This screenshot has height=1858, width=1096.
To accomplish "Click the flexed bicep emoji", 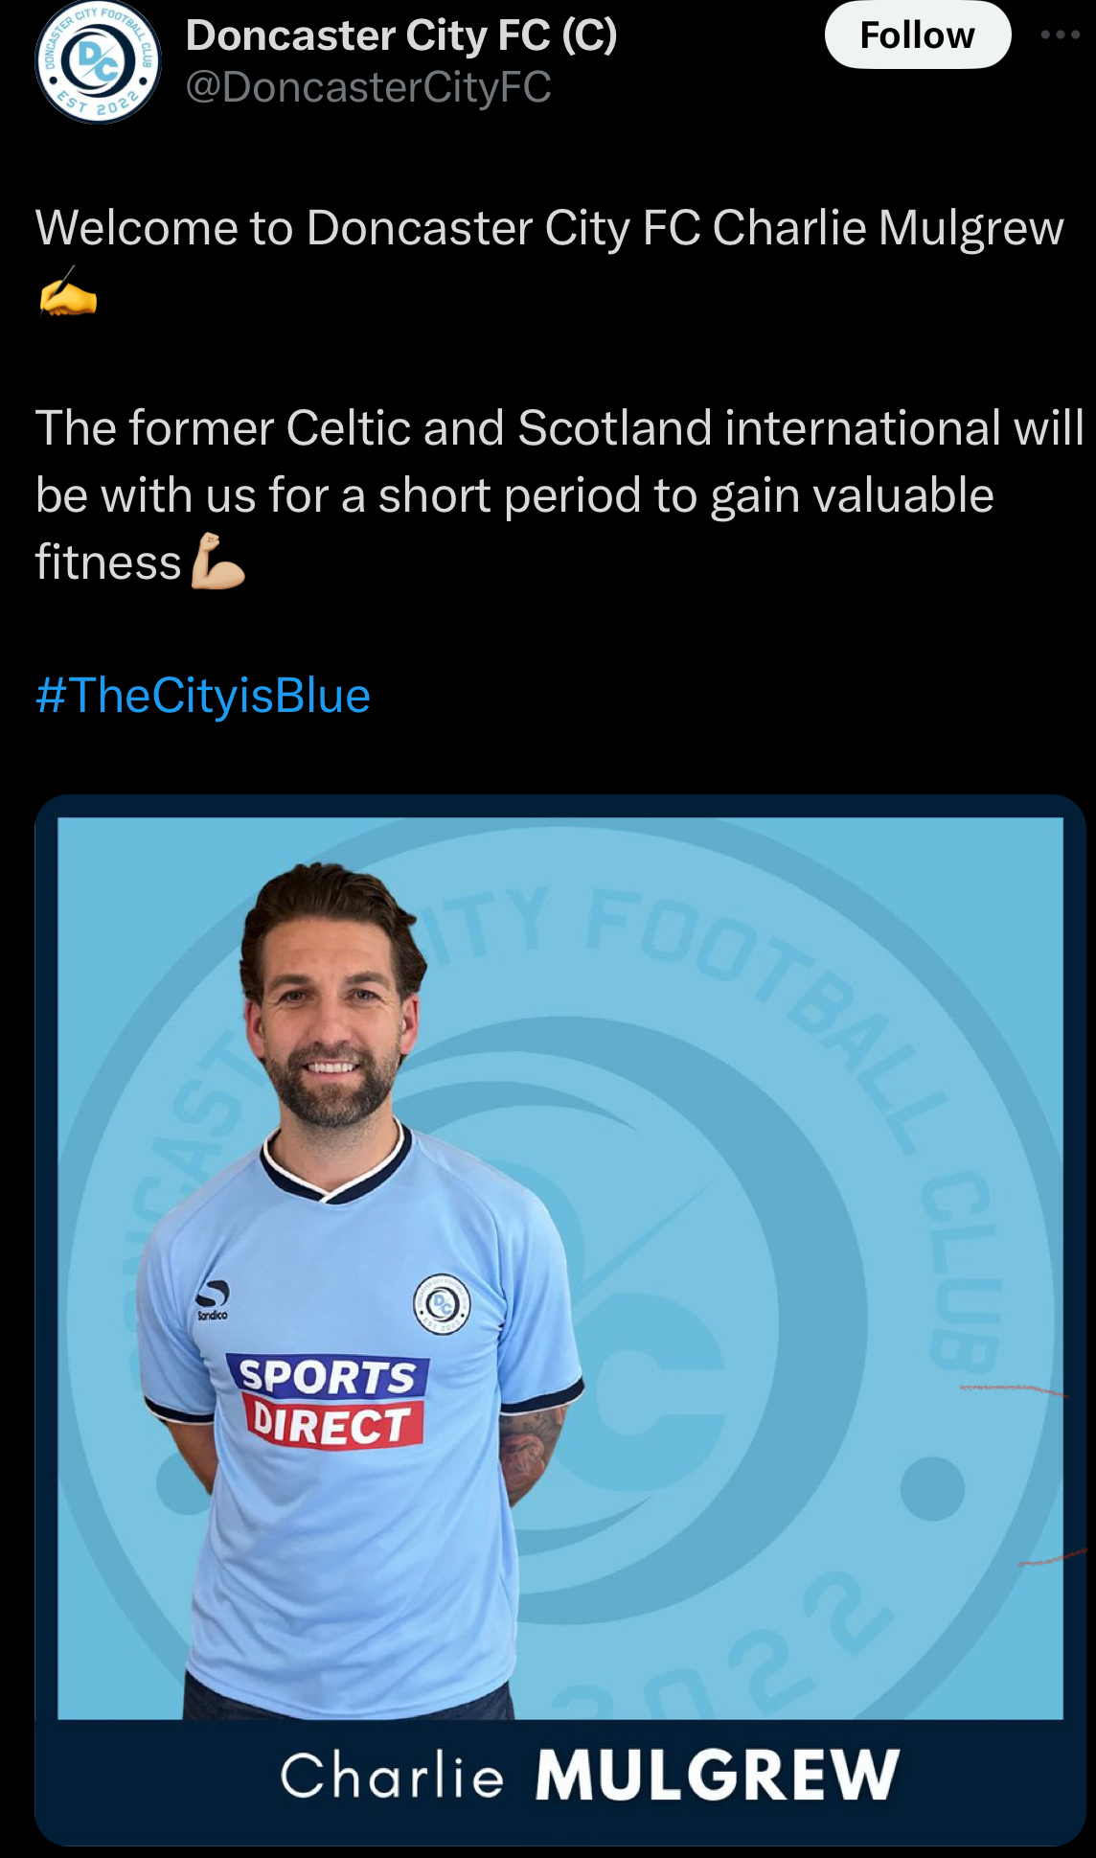I will [218, 562].
